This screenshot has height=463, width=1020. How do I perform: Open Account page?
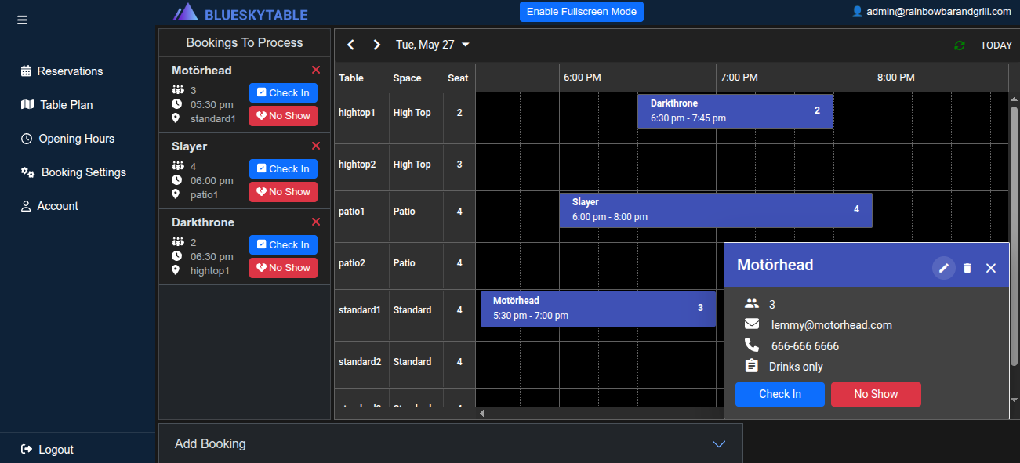49,206
